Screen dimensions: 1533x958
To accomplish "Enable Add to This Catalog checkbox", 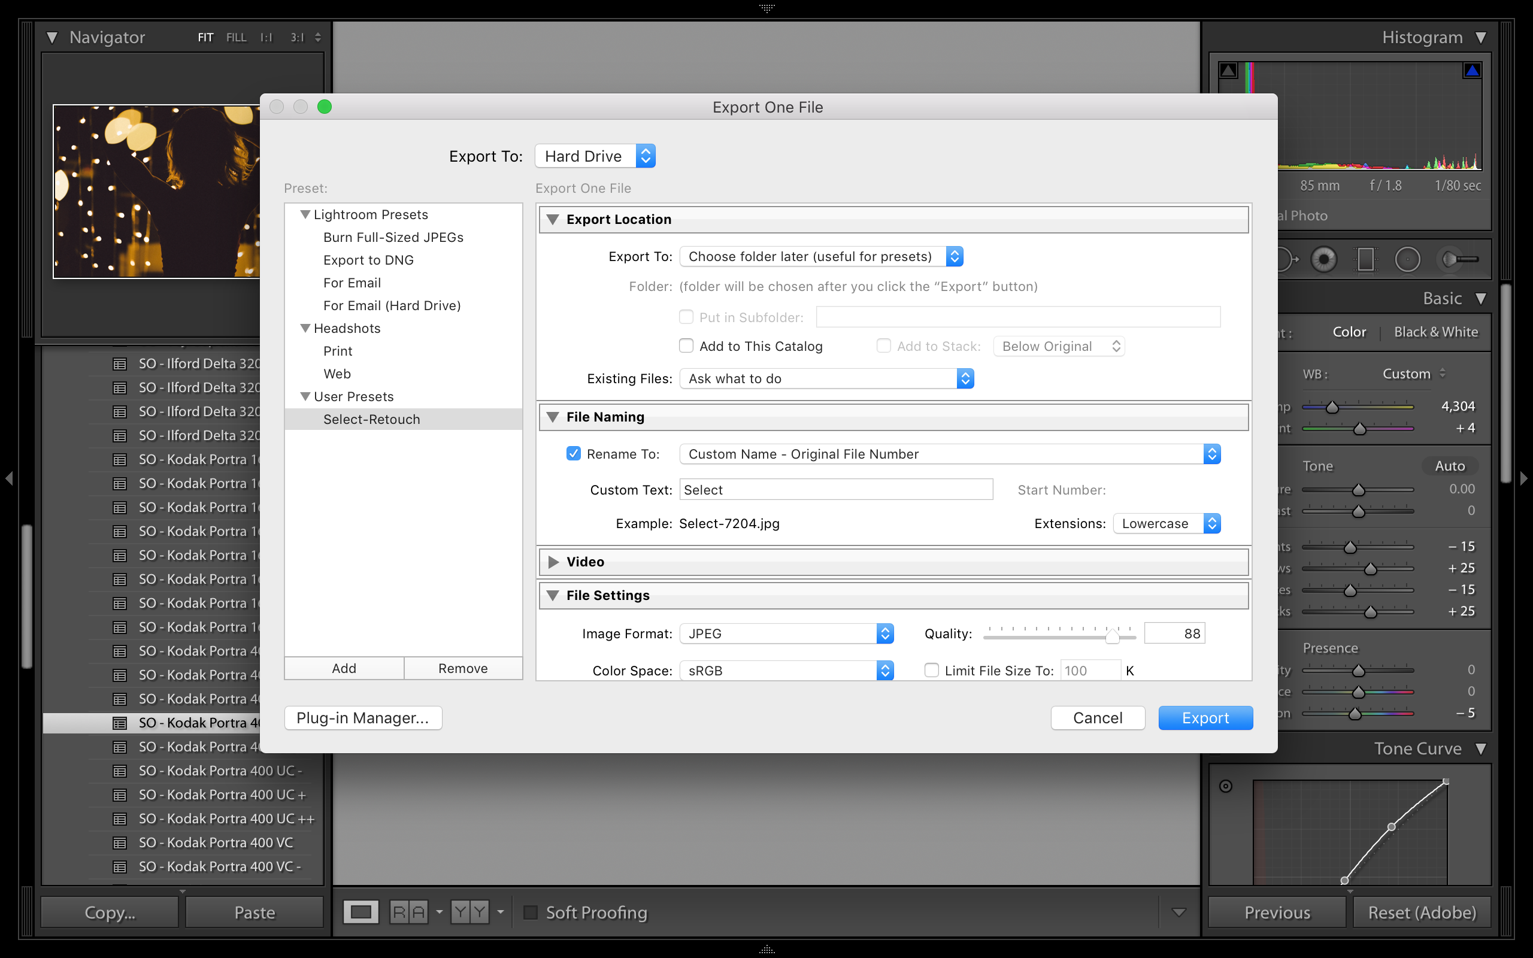I will (686, 345).
